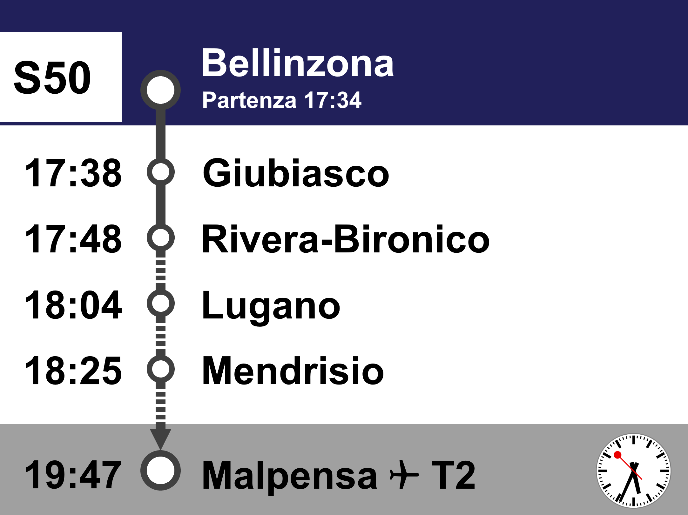Viewport: 688px width, 515px height.
Task: Select the Lugano stop marker circle
Action: [x=160, y=303]
